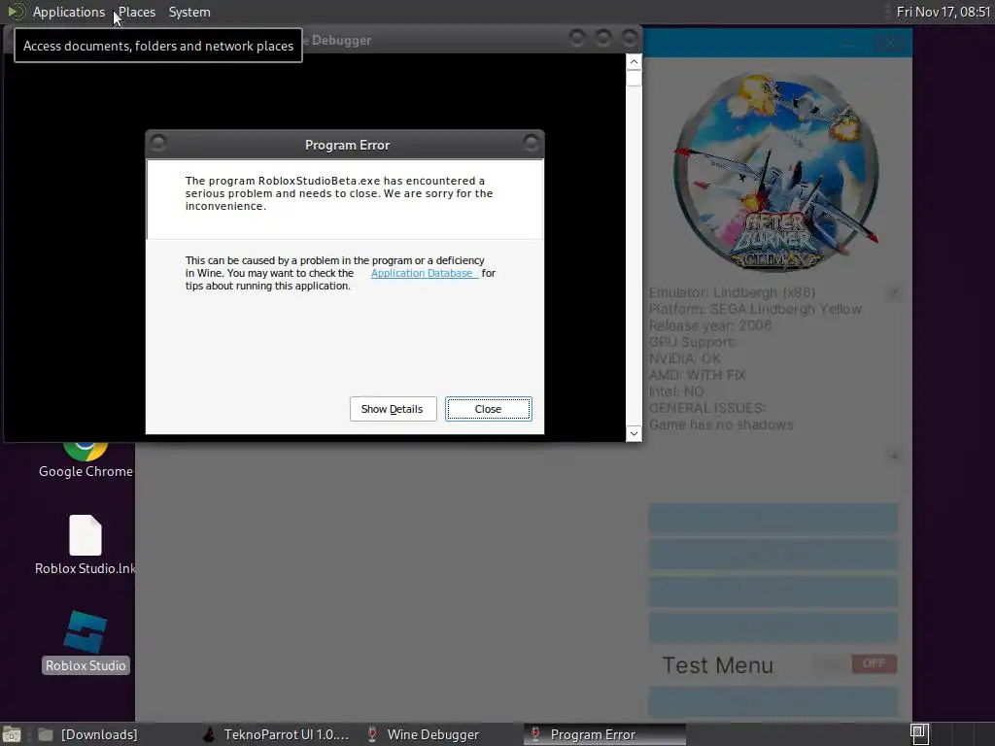Switch to Program Error in taskbar
The image size is (995, 746).
tap(604, 734)
